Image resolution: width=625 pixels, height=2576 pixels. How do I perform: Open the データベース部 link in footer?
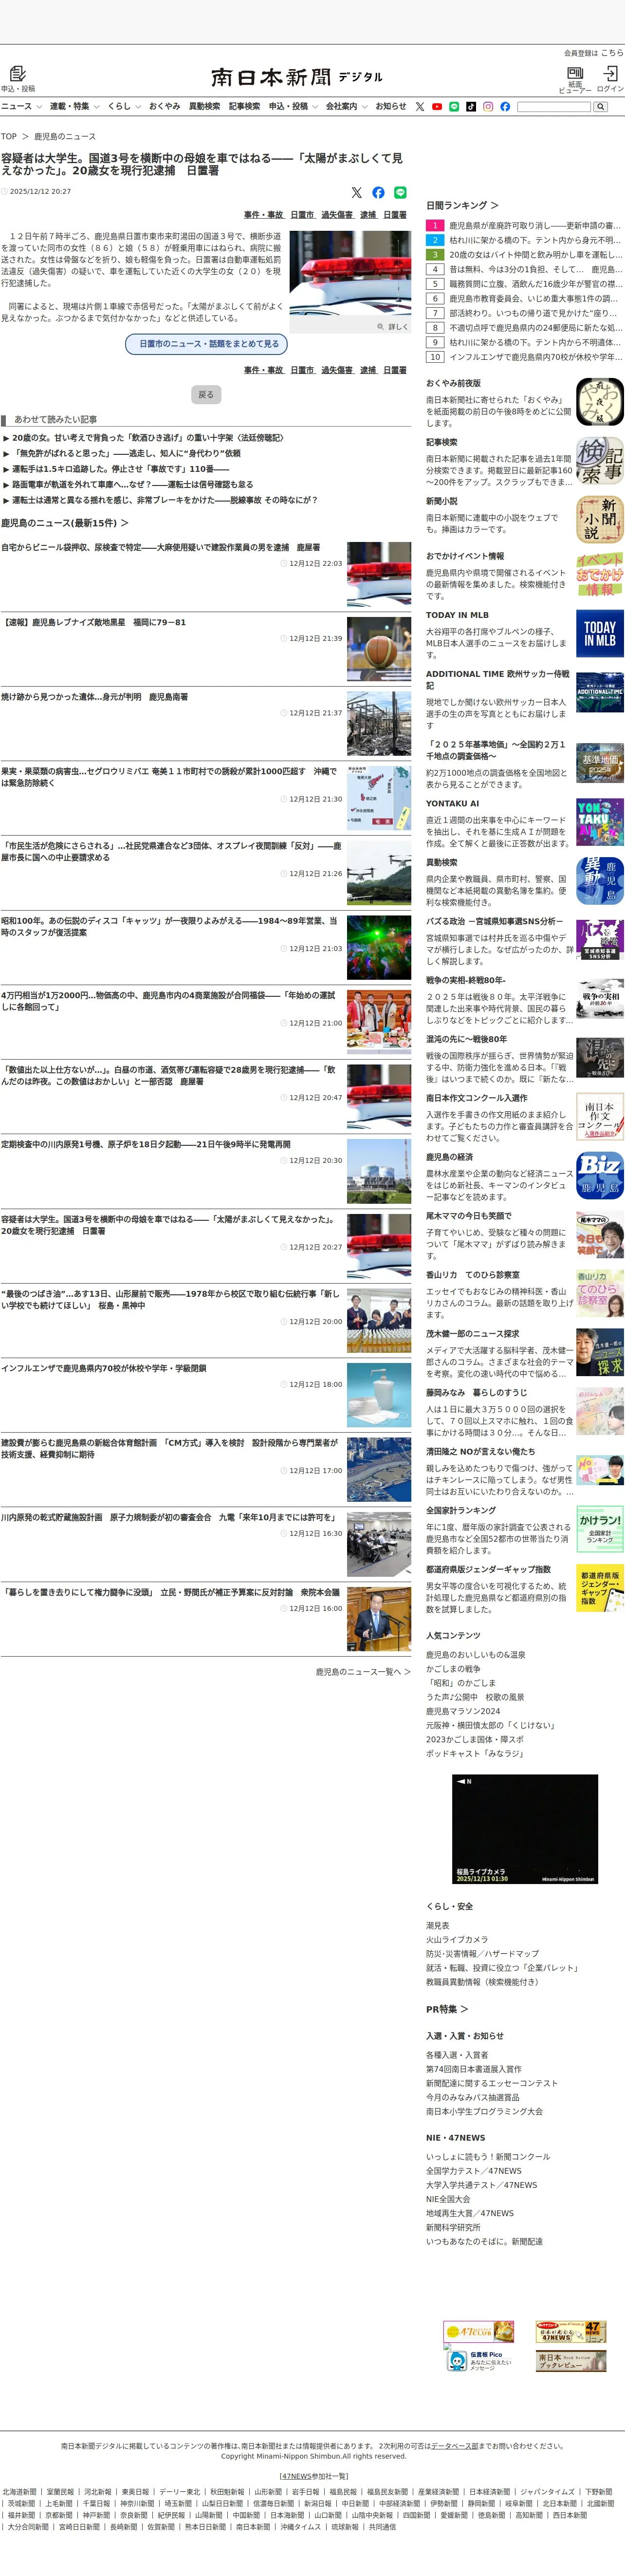[455, 2445]
